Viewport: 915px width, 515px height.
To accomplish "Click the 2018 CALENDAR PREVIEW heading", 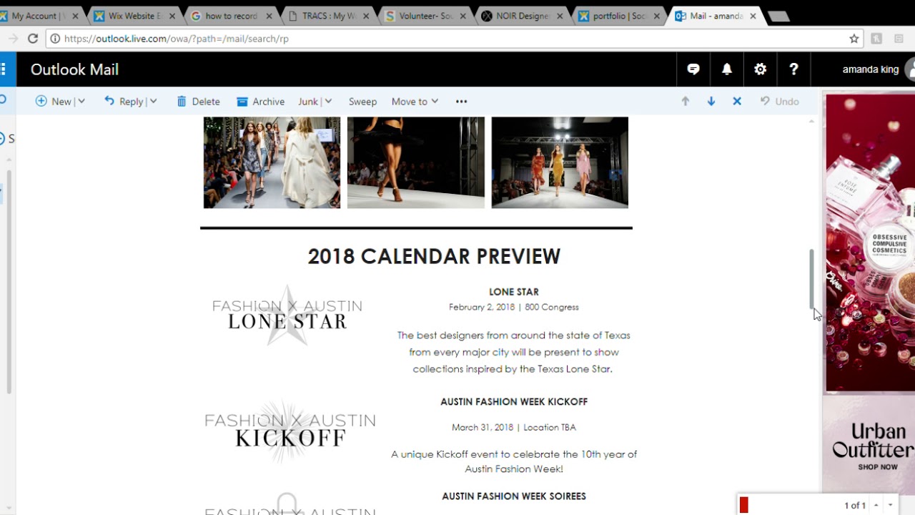I will [x=434, y=256].
